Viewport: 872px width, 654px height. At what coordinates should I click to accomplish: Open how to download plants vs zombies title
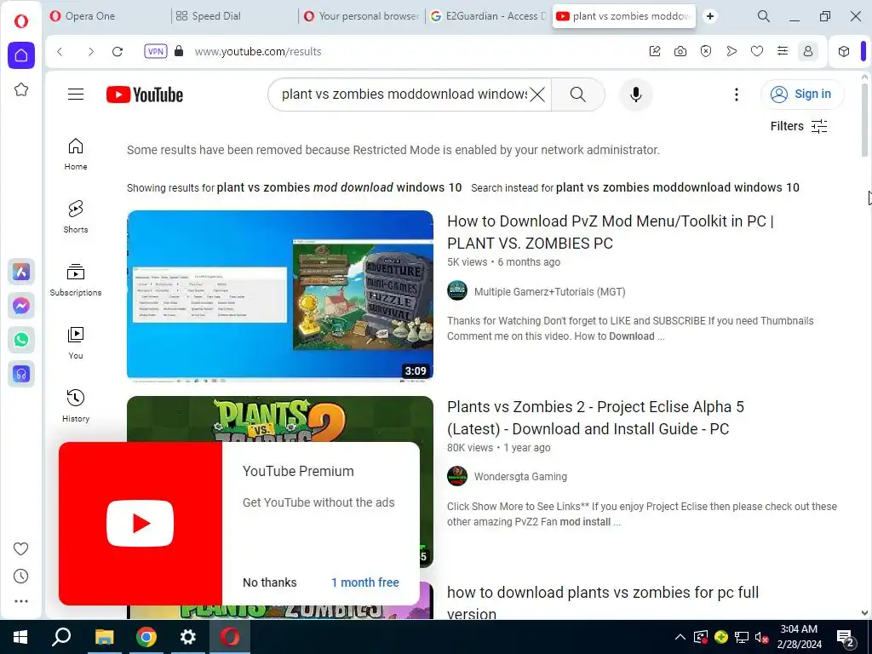point(603,602)
